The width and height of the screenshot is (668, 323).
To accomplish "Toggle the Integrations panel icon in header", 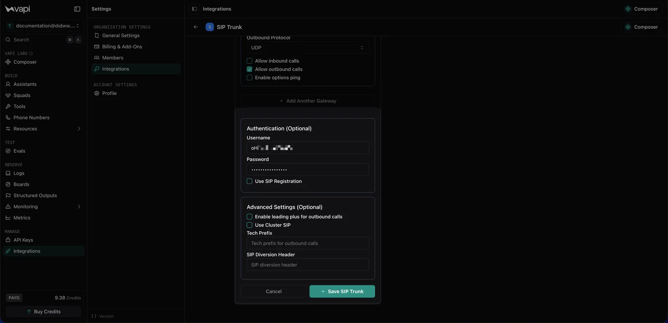I will coord(195,9).
